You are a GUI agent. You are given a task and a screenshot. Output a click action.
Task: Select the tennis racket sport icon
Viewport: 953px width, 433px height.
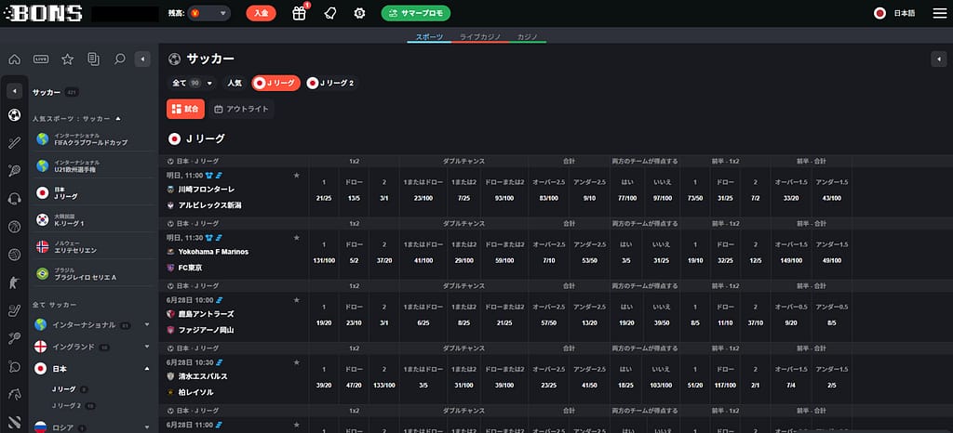(x=15, y=170)
